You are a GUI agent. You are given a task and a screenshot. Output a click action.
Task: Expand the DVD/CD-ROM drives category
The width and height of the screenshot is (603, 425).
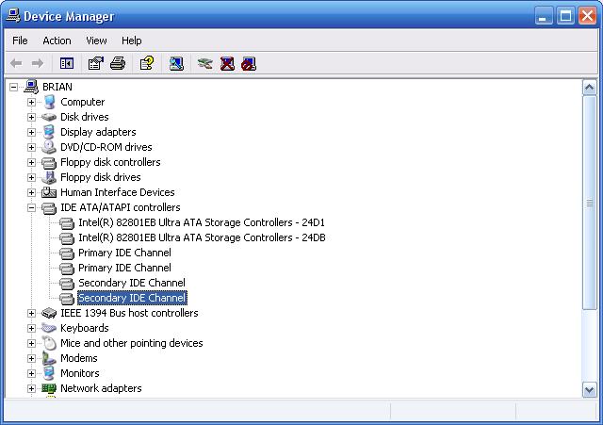(31, 147)
